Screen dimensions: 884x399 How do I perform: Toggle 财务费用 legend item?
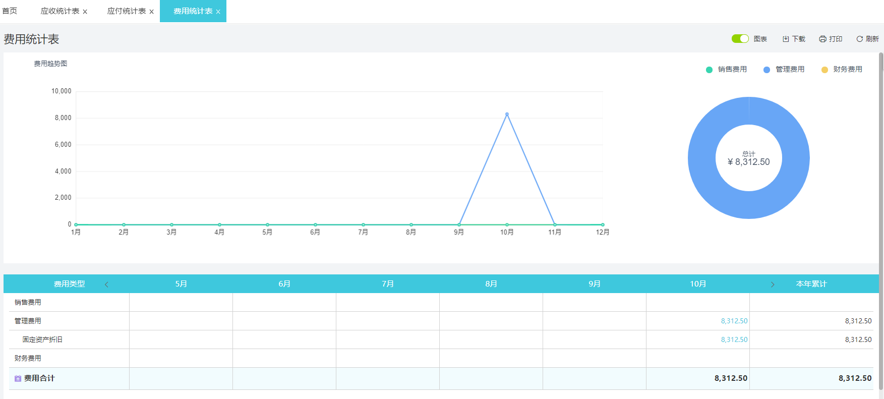pyautogui.click(x=842, y=70)
